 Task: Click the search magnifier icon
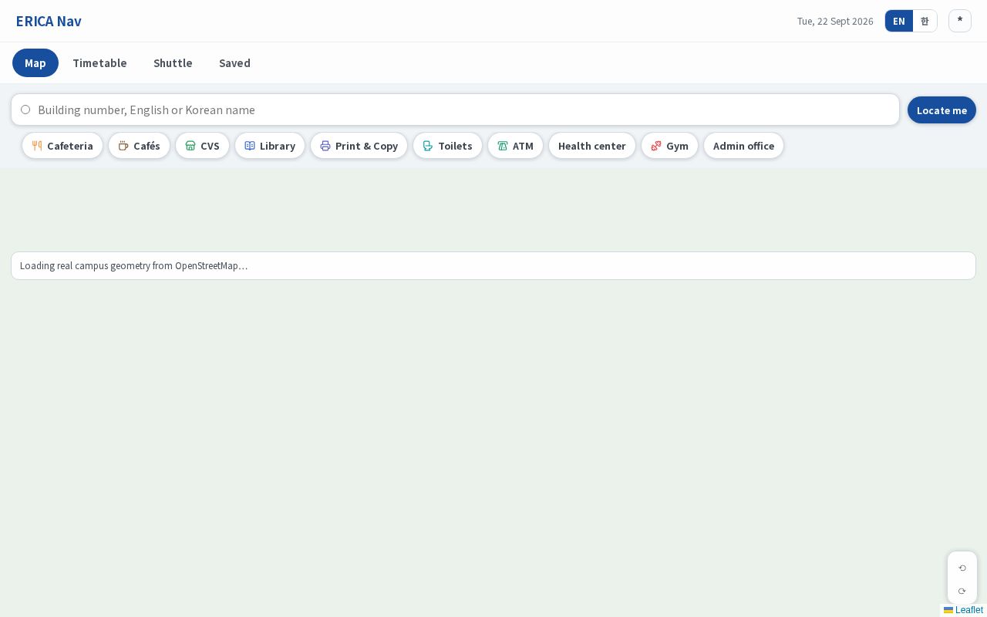click(25, 110)
